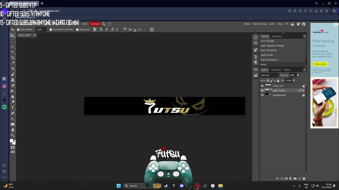339x190 pixels.
Task: Select the Crop tool
Action: click(13, 58)
